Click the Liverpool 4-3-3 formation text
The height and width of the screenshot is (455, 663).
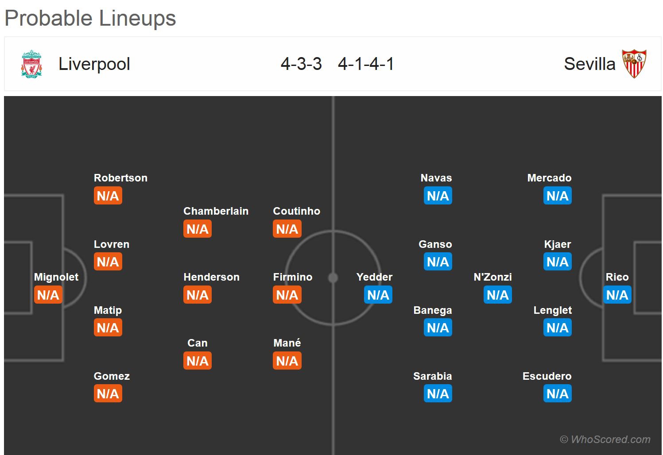(301, 64)
